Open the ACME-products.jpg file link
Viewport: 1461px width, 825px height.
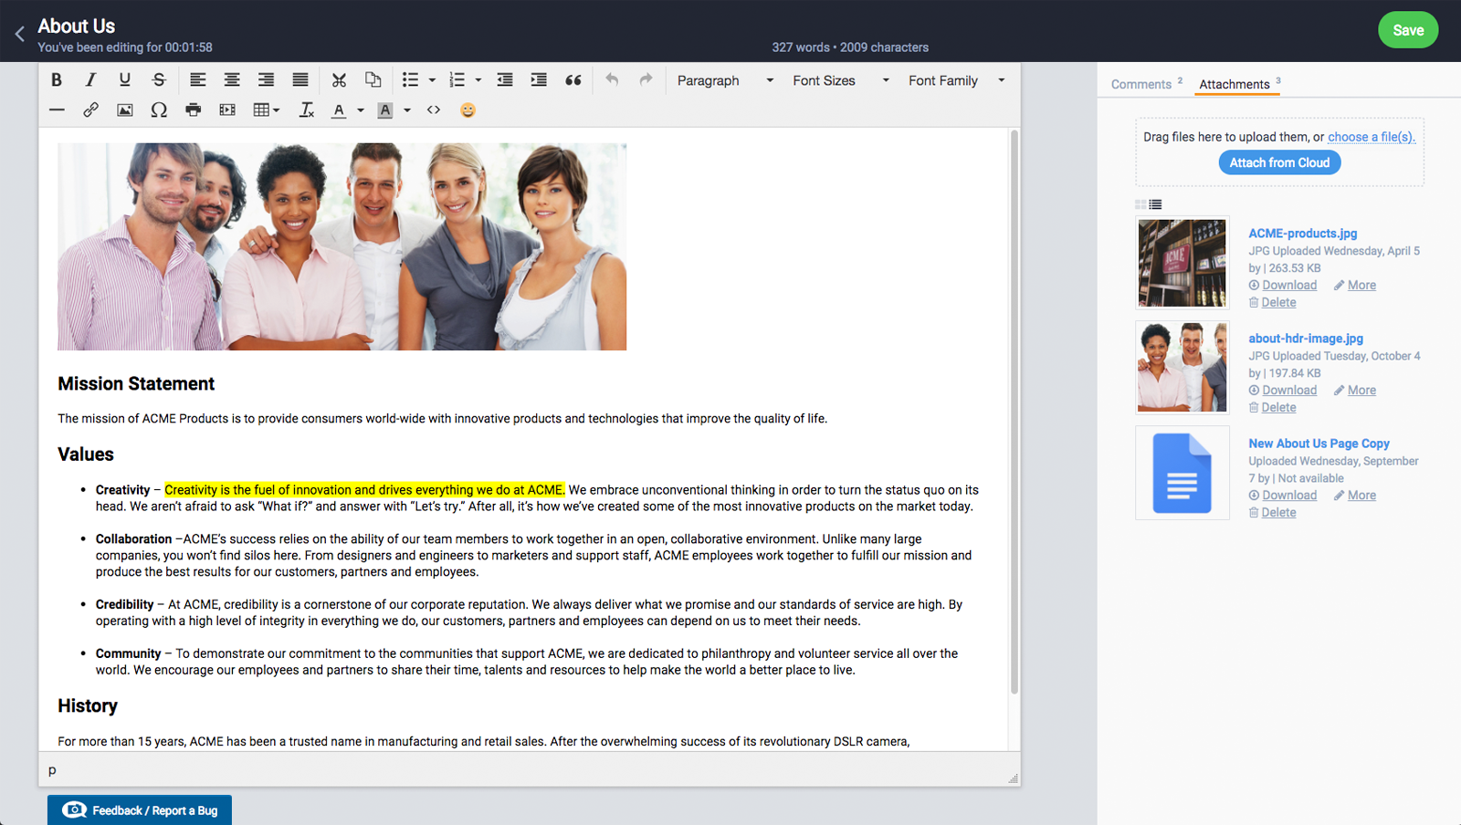[x=1303, y=234]
